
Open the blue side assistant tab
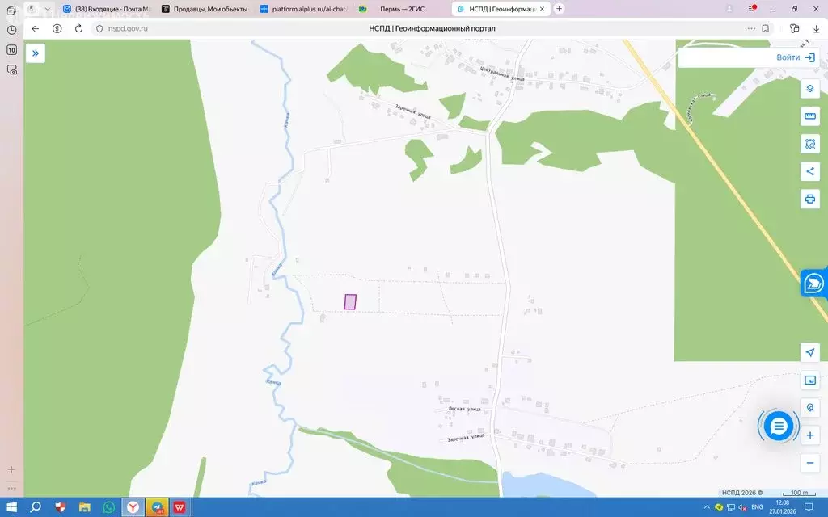[x=813, y=283]
